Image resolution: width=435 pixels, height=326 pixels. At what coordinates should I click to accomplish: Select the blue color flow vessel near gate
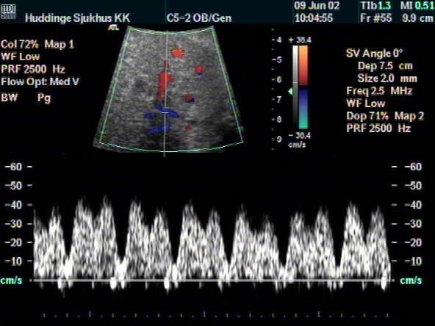pyautogui.click(x=166, y=111)
